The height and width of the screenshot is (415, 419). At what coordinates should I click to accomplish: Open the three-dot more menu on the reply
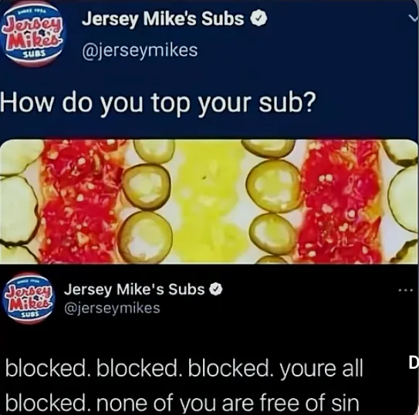pos(408,290)
